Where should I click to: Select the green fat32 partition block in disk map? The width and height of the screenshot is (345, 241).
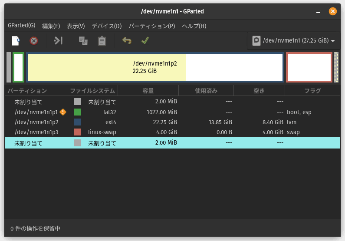click(x=19, y=67)
